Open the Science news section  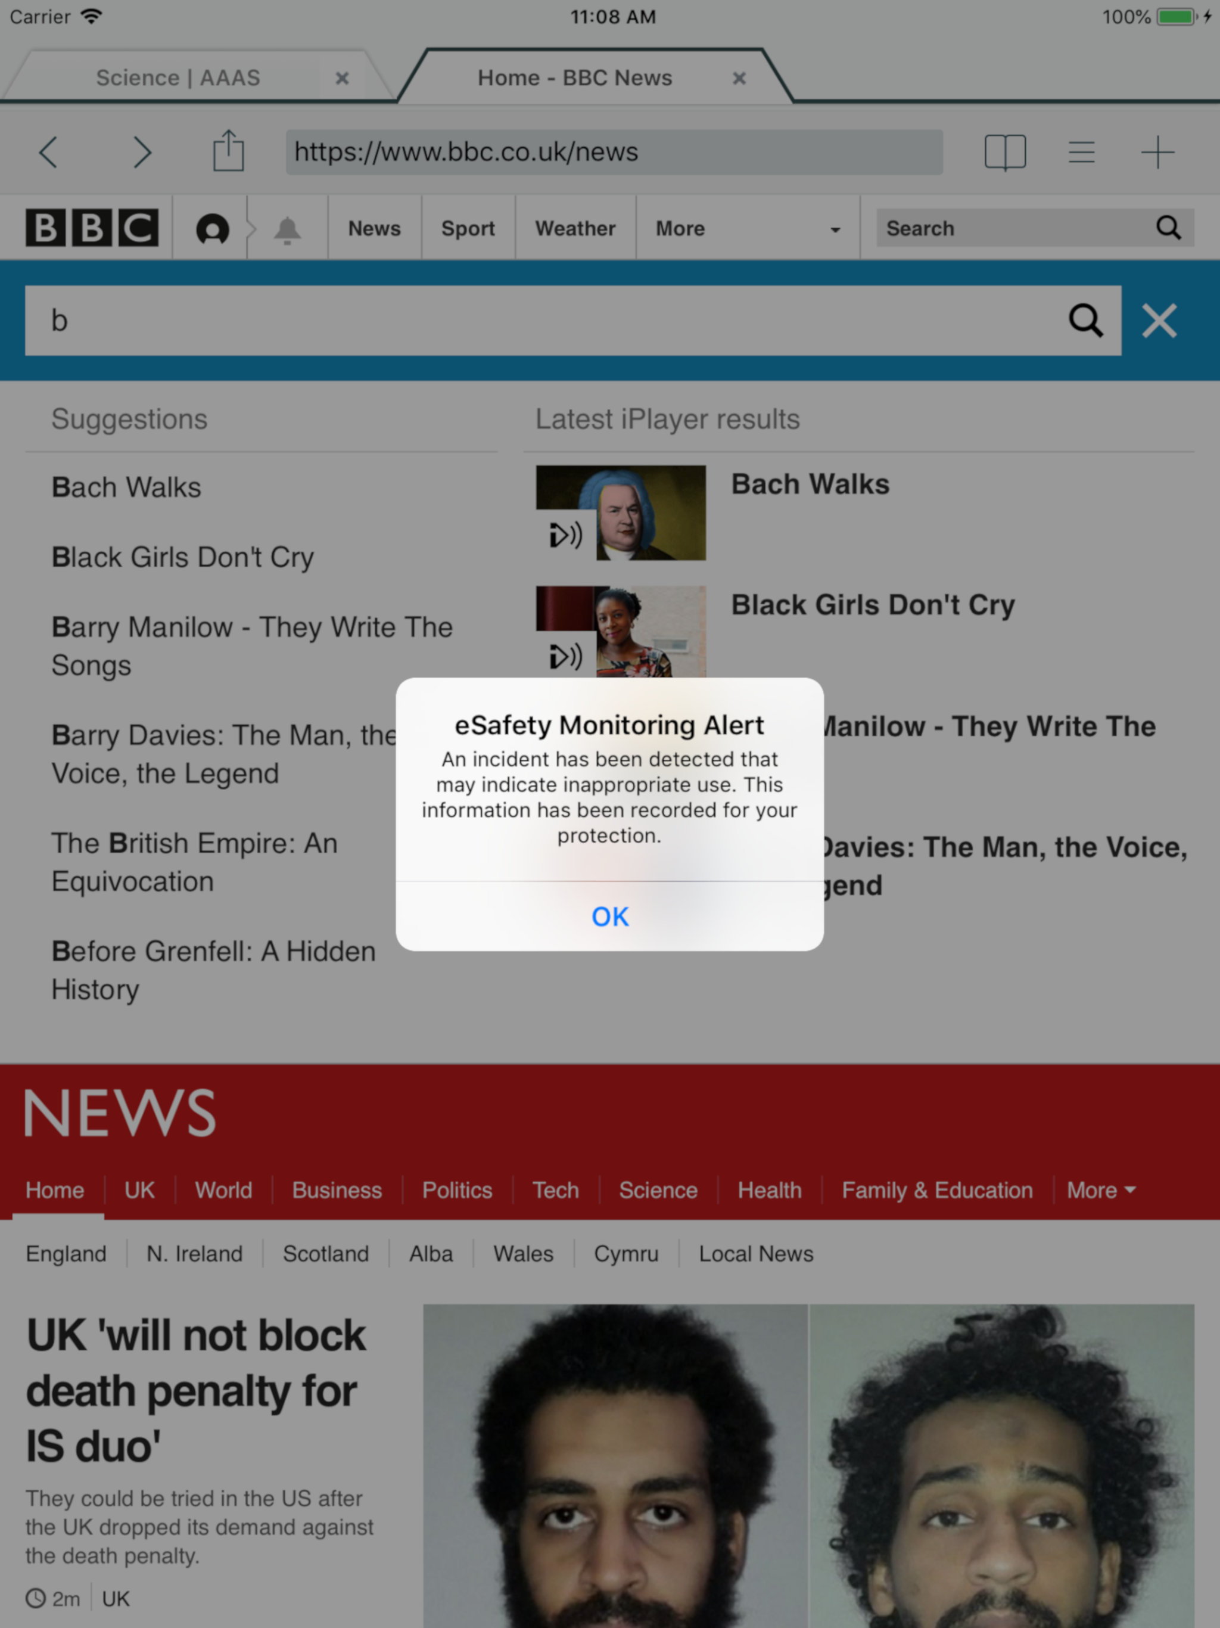[x=658, y=1190]
